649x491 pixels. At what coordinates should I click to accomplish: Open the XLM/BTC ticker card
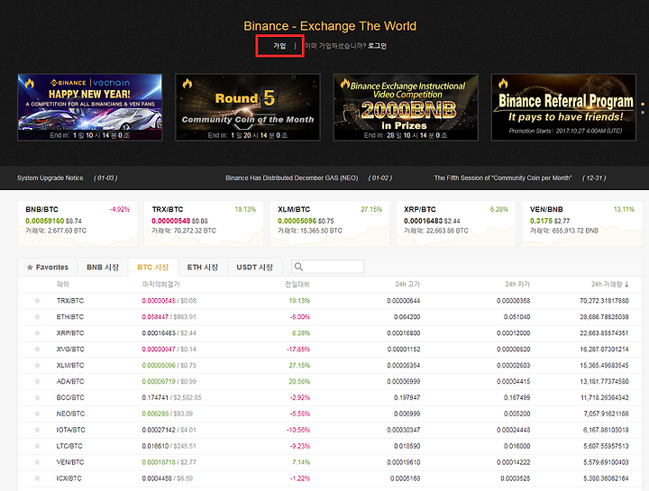coord(330,223)
